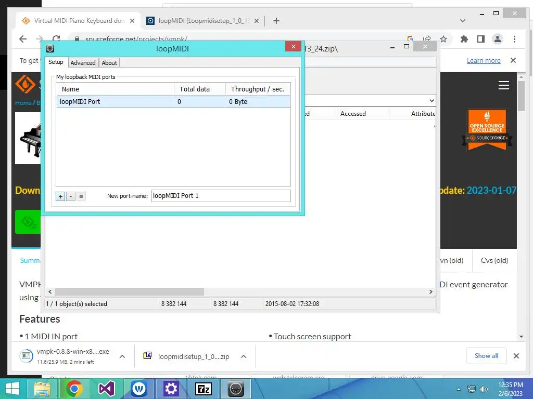Viewport: 533px width, 399px height.
Task: Close the Virtual MIDI Piano Keyboard tab
Action: (x=132, y=21)
